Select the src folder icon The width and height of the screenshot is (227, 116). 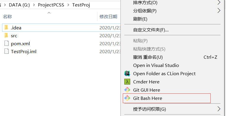(6, 36)
